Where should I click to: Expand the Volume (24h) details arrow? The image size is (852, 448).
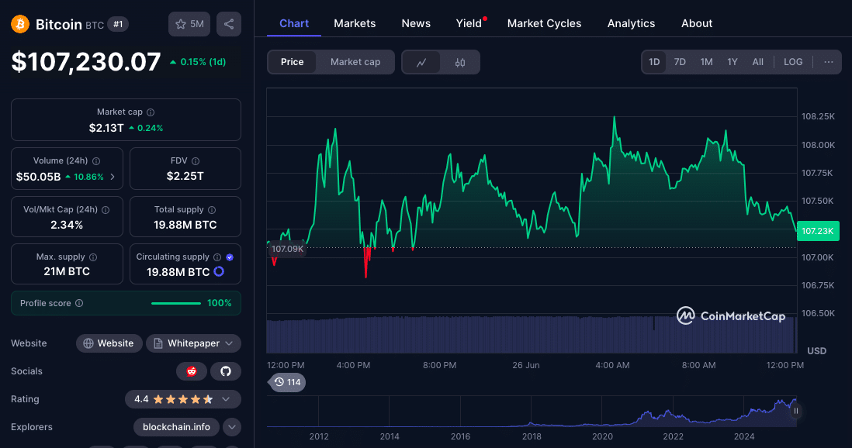pyautogui.click(x=113, y=177)
